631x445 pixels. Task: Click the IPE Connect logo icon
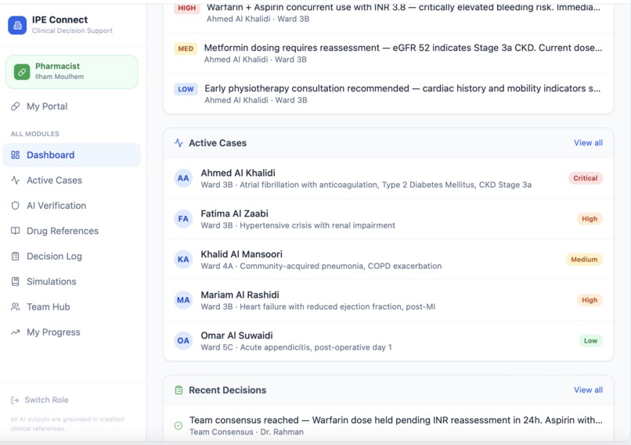point(17,25)
